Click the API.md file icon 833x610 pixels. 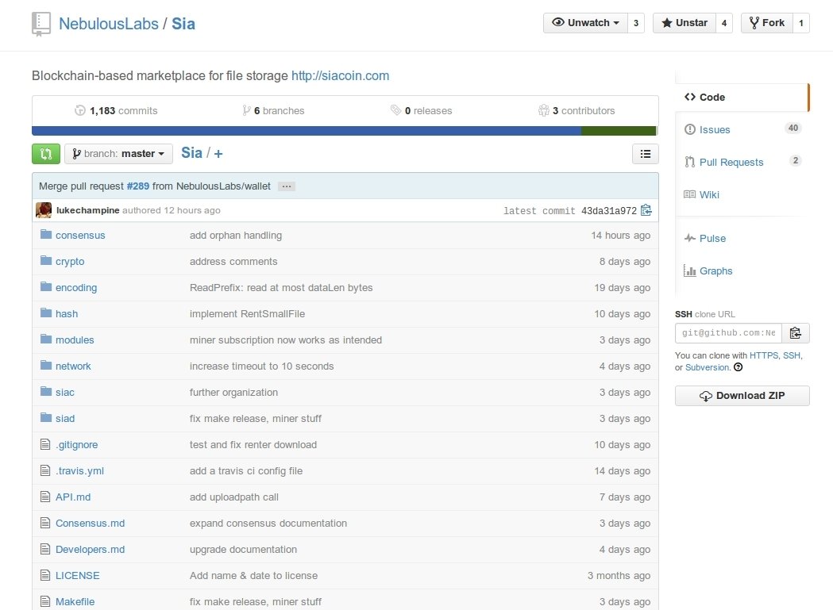tap(45, 497)
